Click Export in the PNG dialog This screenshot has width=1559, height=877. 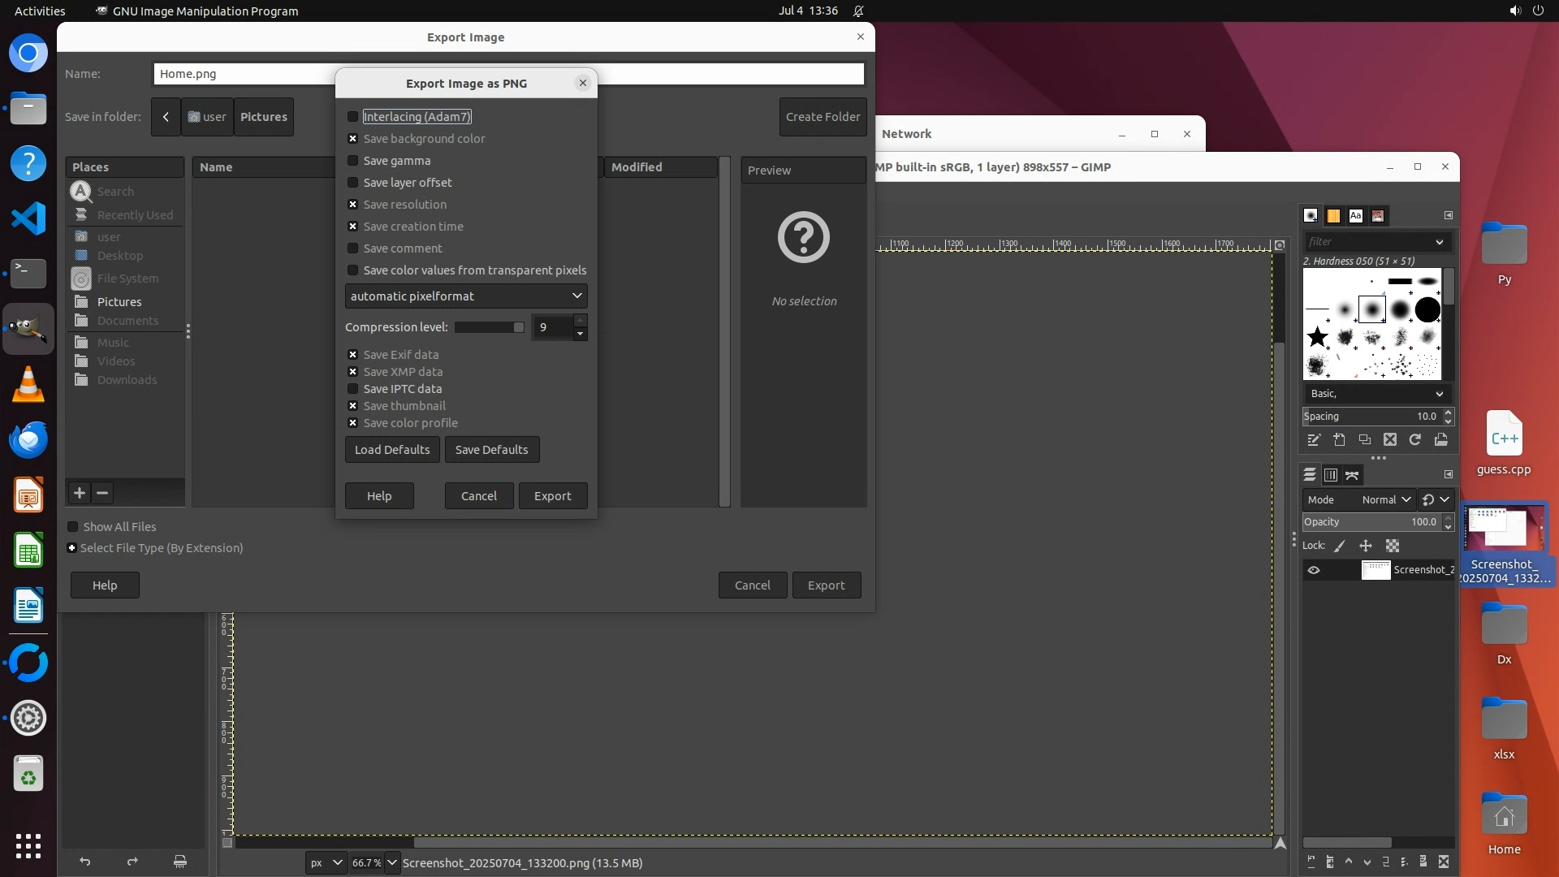click(x=552, y=496)
